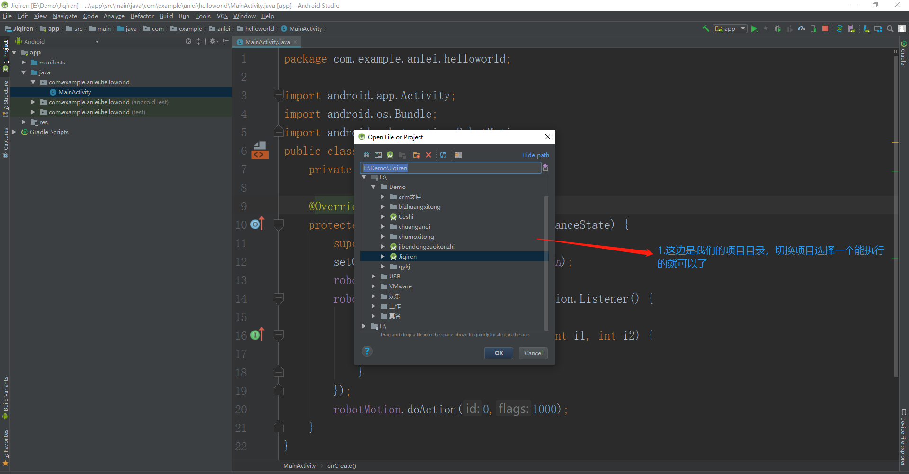Expand the manifests folder
The width and height of the screenshot is (909, 474).
[24, 63]
